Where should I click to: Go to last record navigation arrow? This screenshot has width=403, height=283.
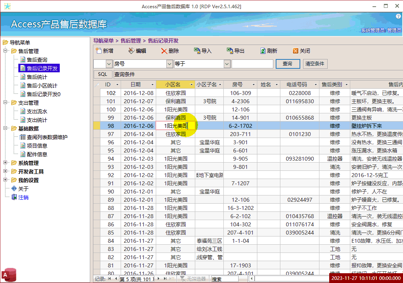click(x=165, y=279)
